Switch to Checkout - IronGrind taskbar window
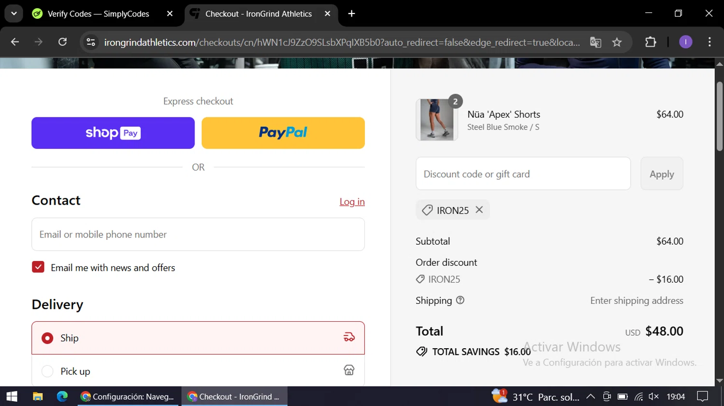This screenshot has height=406, width=724. pyautogui.click(x=234, y=396)
